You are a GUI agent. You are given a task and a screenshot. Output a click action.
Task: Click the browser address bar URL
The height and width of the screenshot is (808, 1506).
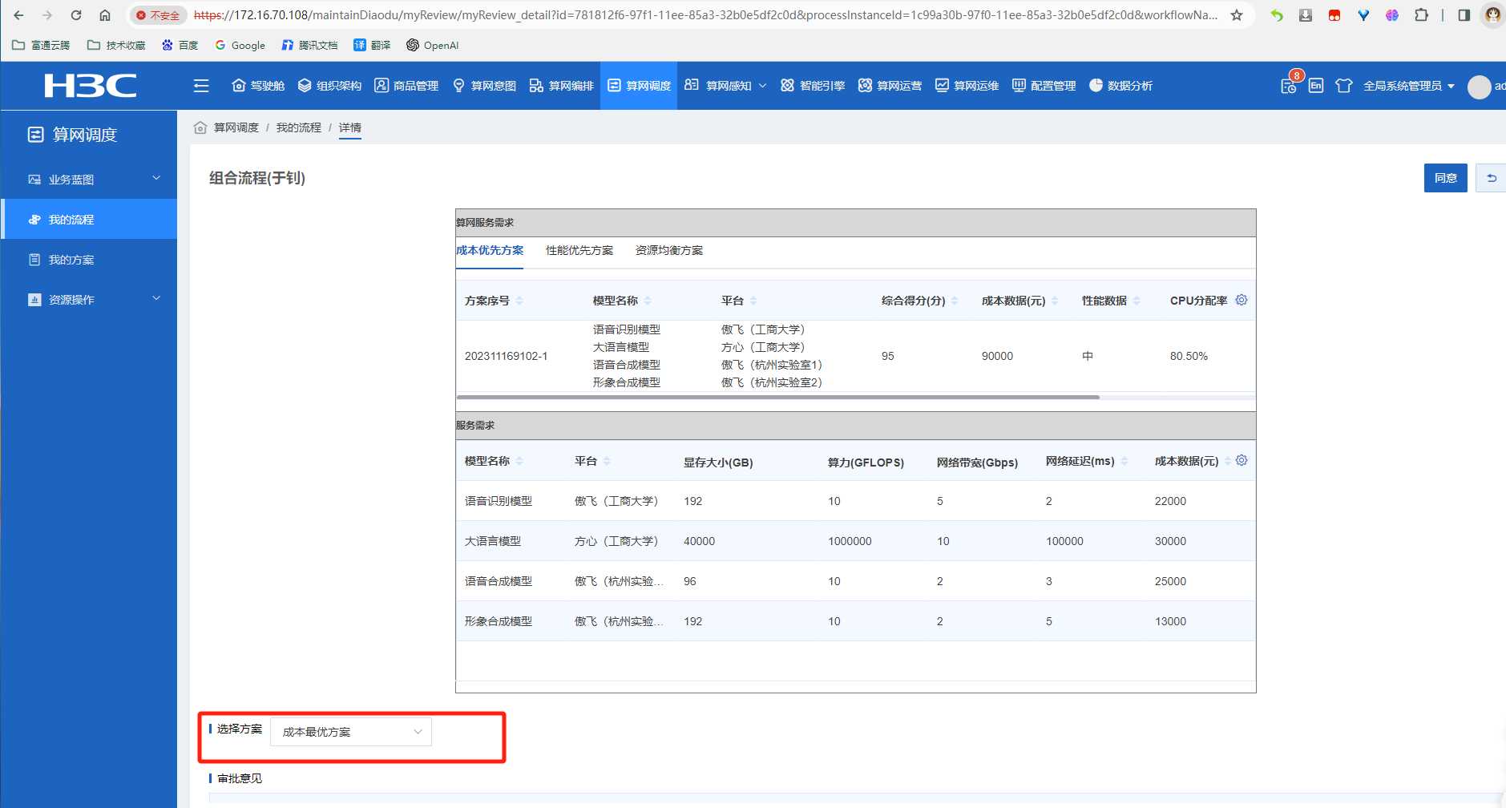point(705,15)
